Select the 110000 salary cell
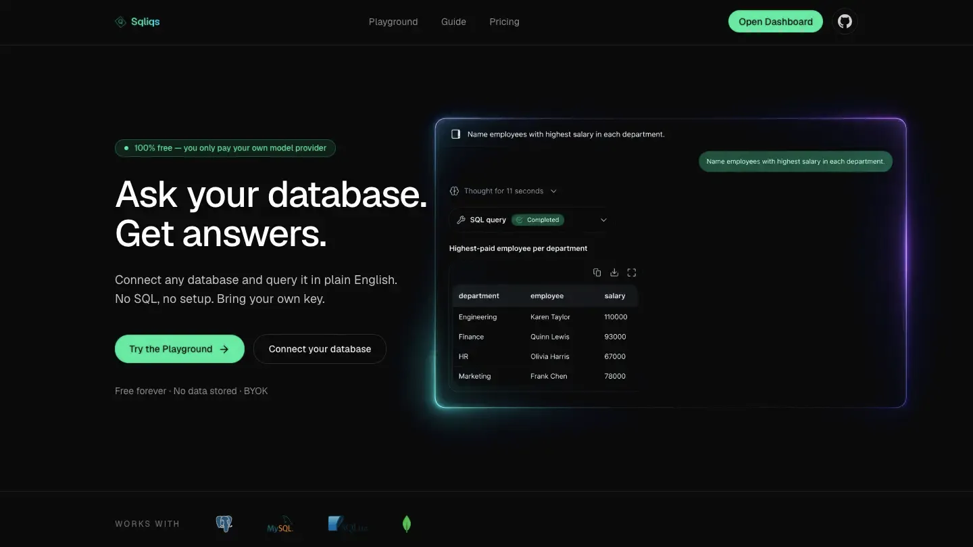This screenshot has width=973, height=547. 616,317
